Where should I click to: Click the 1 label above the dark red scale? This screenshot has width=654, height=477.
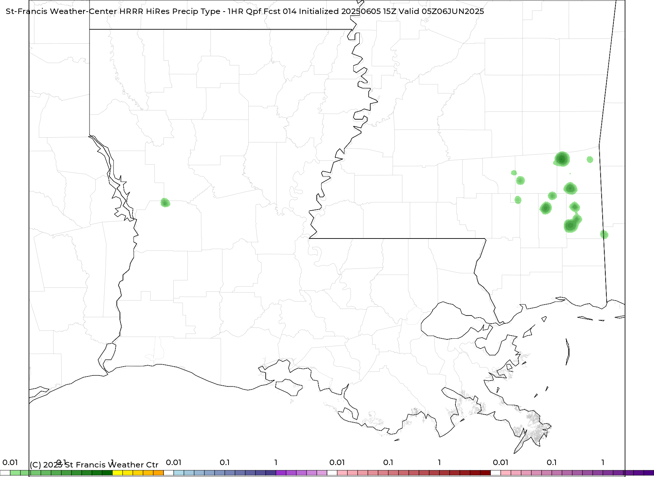pyautogui.click(x=439, y=462)
